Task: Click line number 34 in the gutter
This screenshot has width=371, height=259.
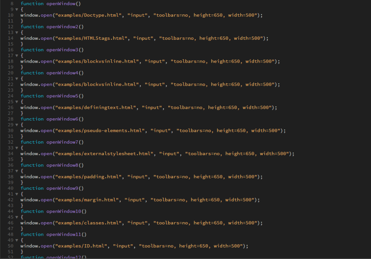Action: click(10, 154)
